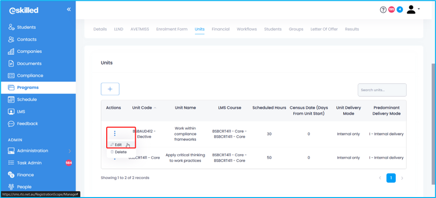This screenshot has width=436, height=198.
Task: Go to next page arrow
Action: 402,178
